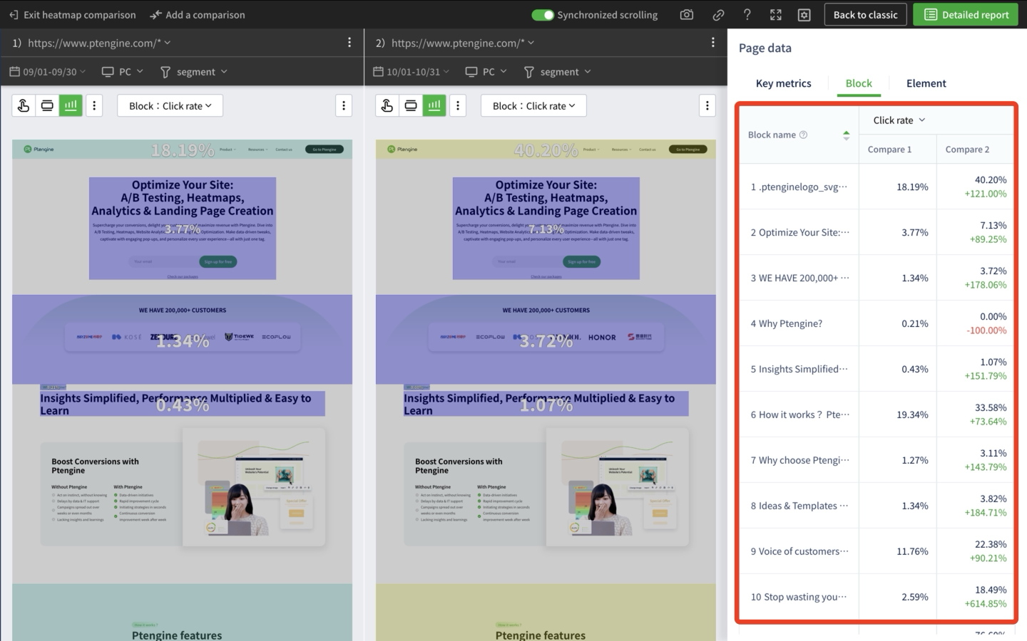Click 7.13% hero block in heatmap 2
The width and height of the screenshot is (1027, 641).
pyautogui.click(x=546, y=229)
